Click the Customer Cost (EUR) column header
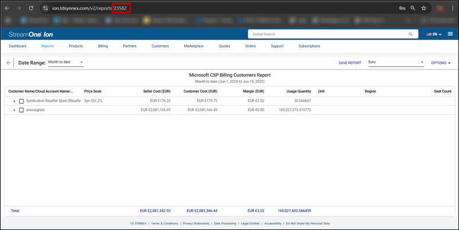 tap(200, 92)
